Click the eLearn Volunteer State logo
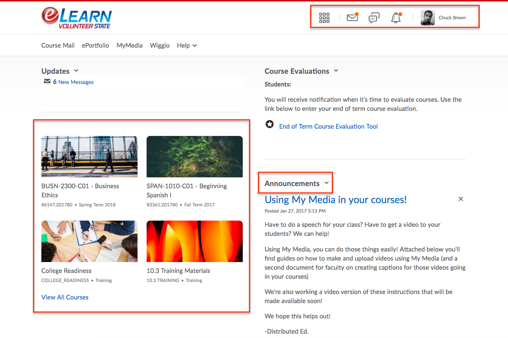 click(x=77, y=18)
